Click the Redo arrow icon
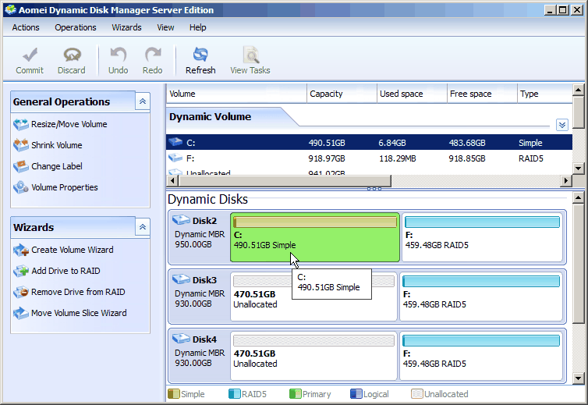The image size is (588, 405). 153,55
